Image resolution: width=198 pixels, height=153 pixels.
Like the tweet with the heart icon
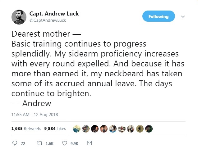[65, 143]
